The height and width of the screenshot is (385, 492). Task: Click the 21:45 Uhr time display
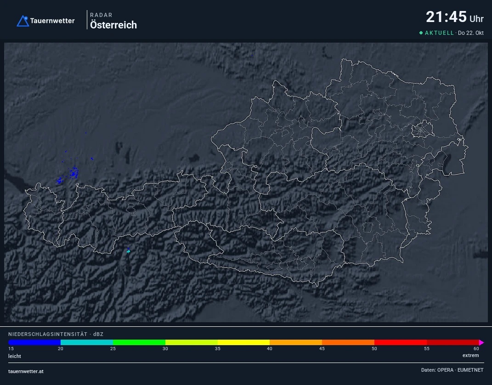[455, 17]
